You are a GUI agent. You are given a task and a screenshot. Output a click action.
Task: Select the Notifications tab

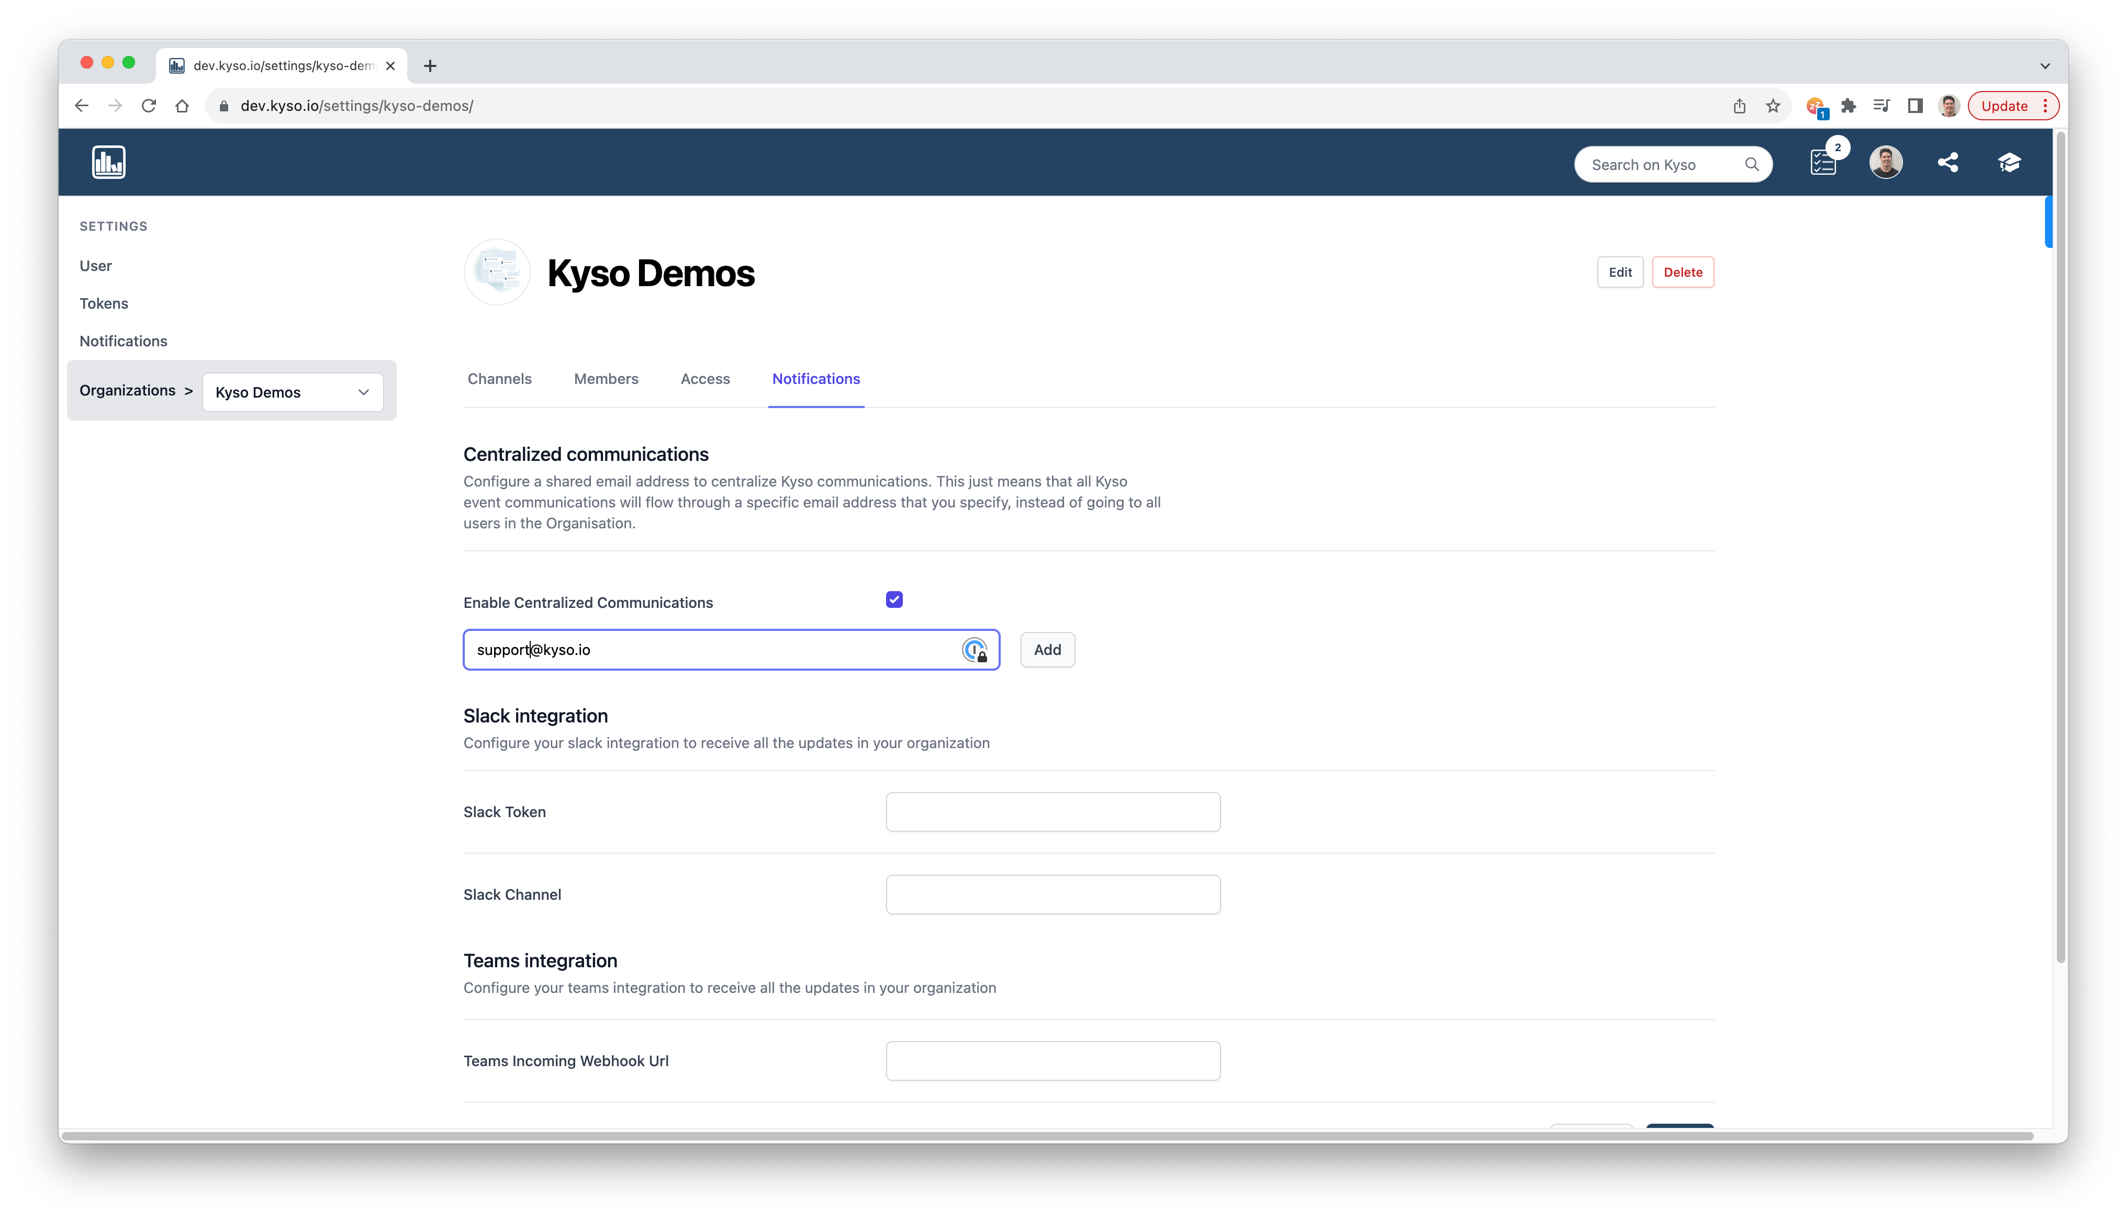pyautogui.click(x=816, y=379)
